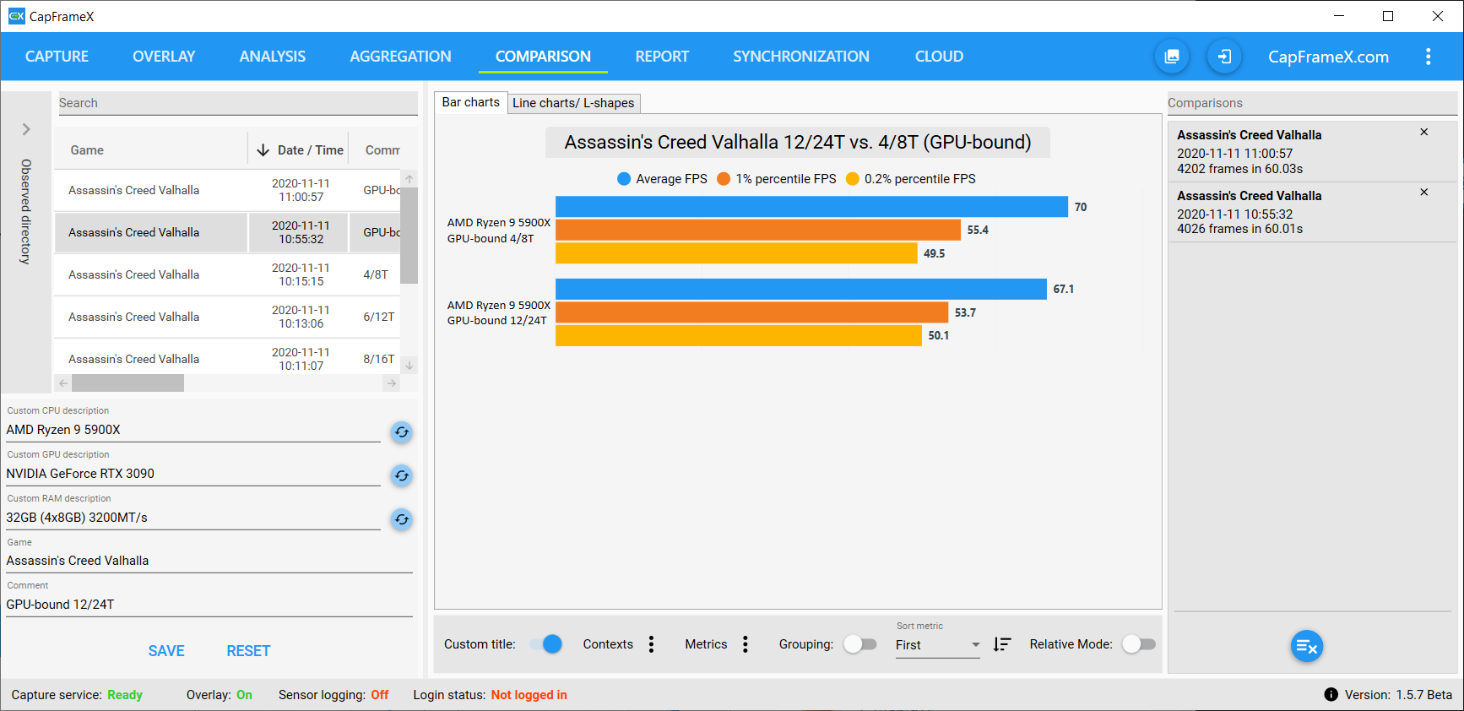Click the Not logged in status text
Viewport: 1464px width, 711px height.
point(529,695)
